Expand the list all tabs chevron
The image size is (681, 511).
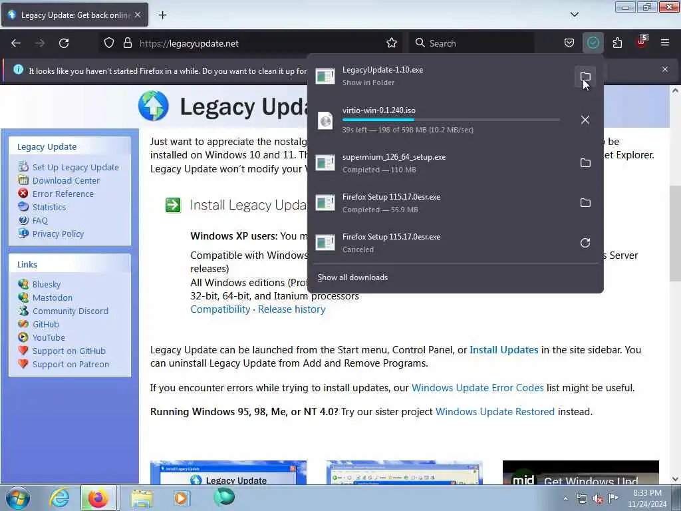pyautogui.click(x=574, y=15)
